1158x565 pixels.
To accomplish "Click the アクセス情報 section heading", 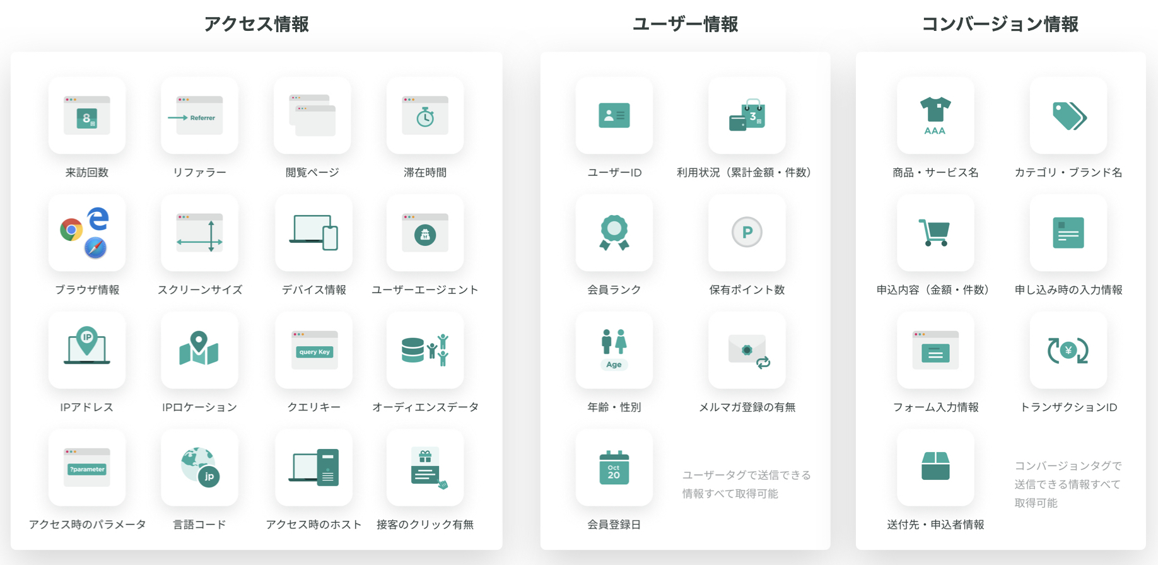I will click(256, 24).
